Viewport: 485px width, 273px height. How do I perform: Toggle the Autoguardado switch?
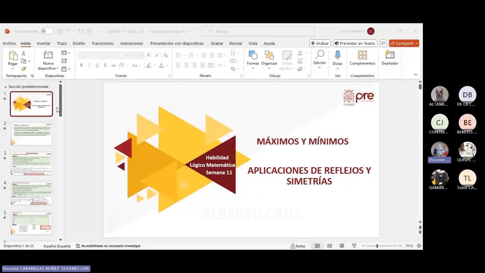pyautogui.click(x=47, y=31)
